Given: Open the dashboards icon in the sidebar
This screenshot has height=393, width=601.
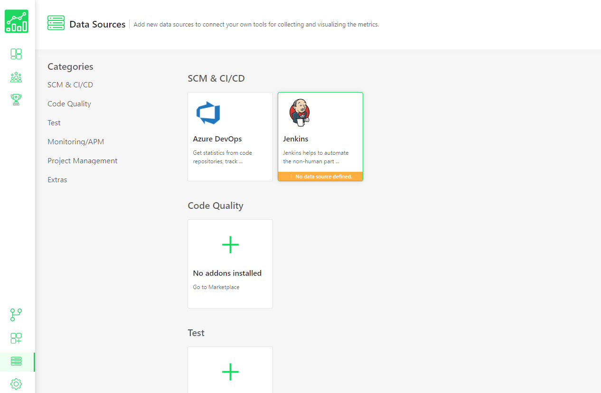Looking at the screenshot, I should pyautogui.click(x=16, y=54).
